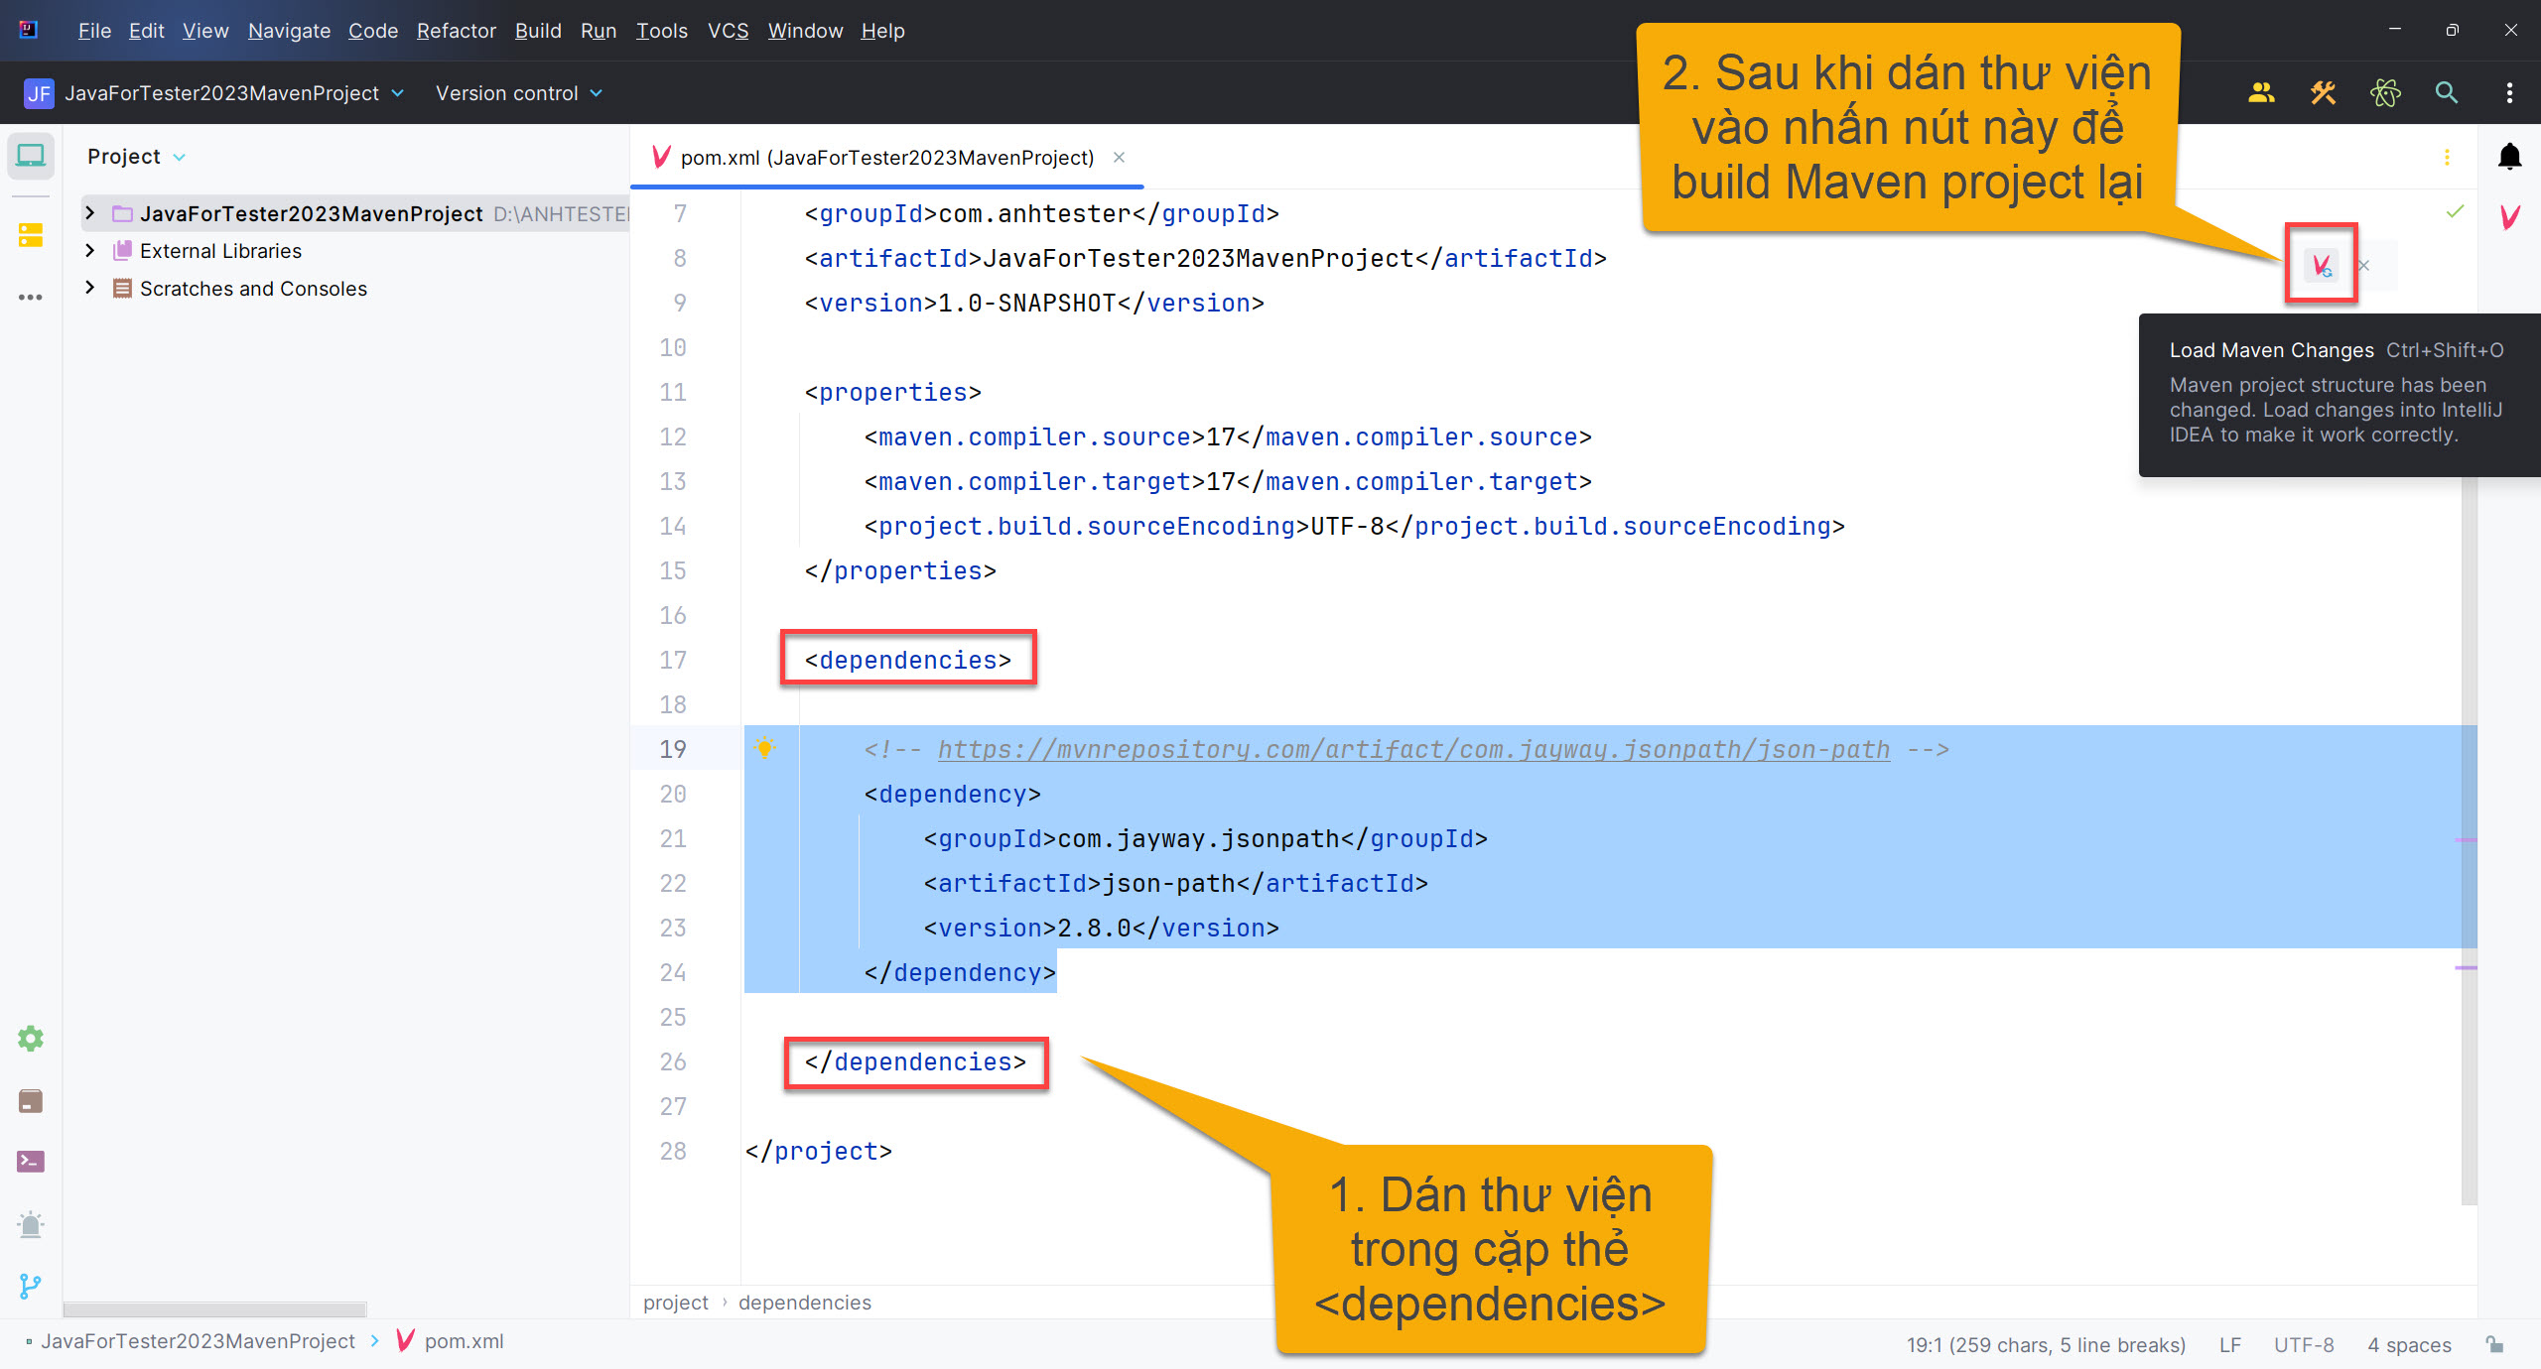The width and height of the screenshot is (2541, 1369).
Task: Select the pom.xml editor tab
Action: [885, 158]
